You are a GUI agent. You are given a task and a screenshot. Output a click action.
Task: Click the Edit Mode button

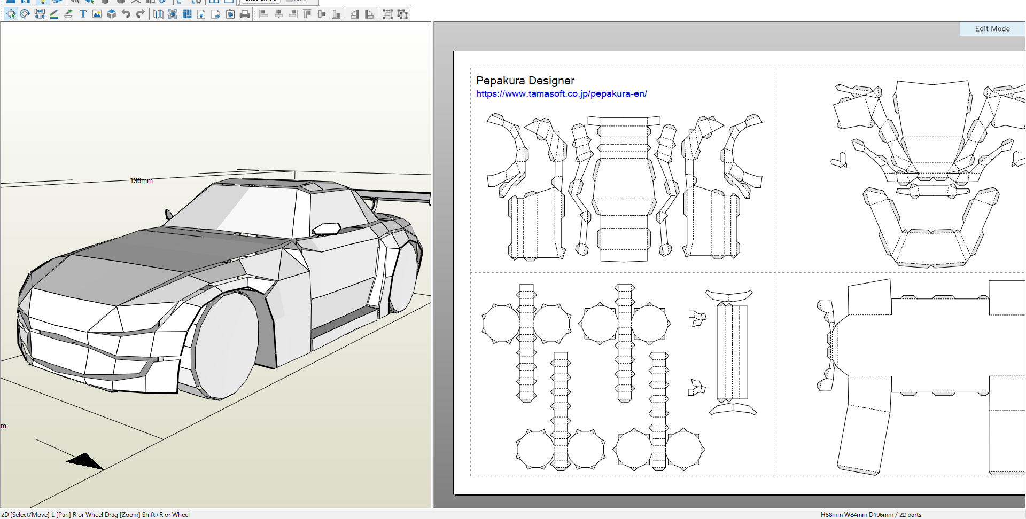(992, 29)
